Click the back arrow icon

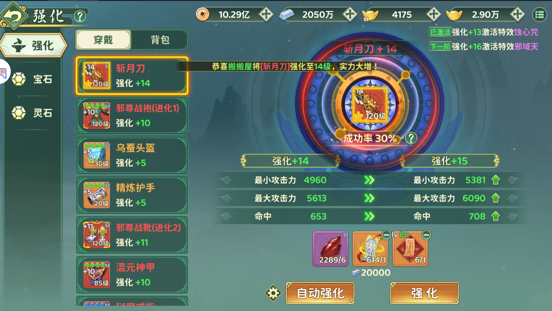coord(13,15)
